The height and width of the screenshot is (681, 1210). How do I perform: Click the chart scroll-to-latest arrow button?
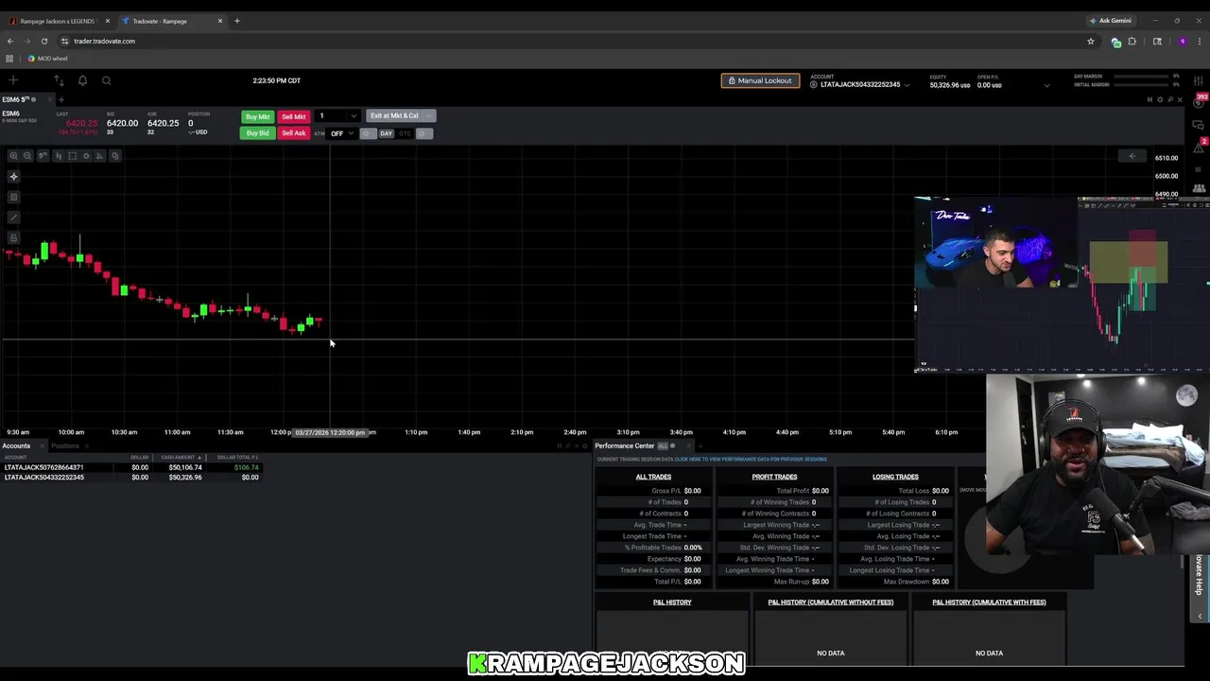pos(1132,156)
